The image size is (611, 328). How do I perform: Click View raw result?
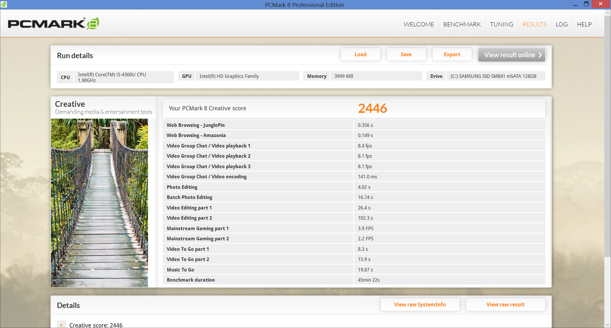coord(505,304)
